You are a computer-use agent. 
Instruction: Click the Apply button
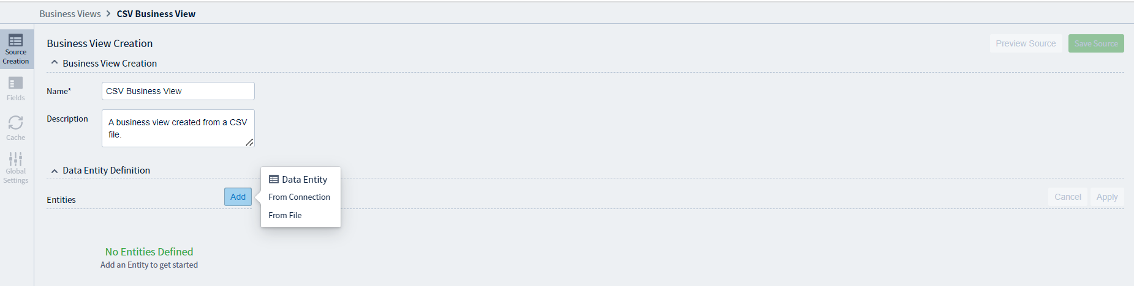point(1107,197)
